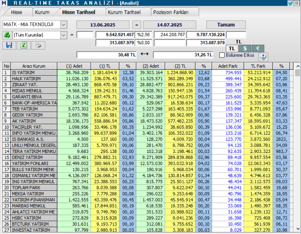This screenshot has height=234, width=301.
Task: Click the empty field left of 9.542.921.457
Action: (85, 35)
